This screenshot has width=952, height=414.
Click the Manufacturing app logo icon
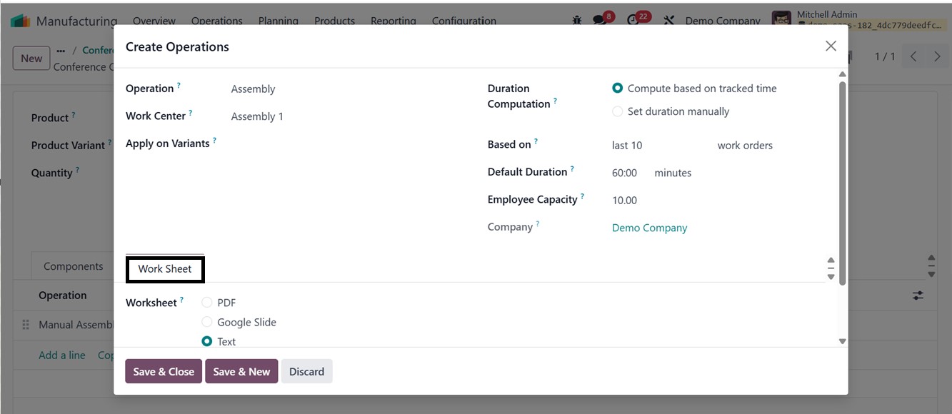(20, 21)
